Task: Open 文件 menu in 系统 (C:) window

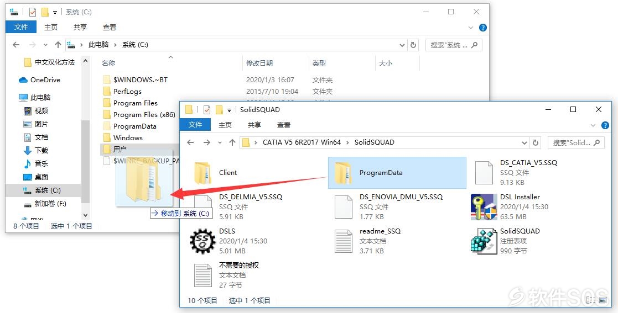Action: tap(21, 26)
